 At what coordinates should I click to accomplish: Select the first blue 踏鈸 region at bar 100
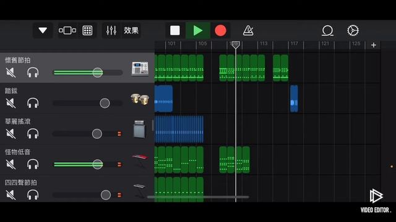pos(163,99)
